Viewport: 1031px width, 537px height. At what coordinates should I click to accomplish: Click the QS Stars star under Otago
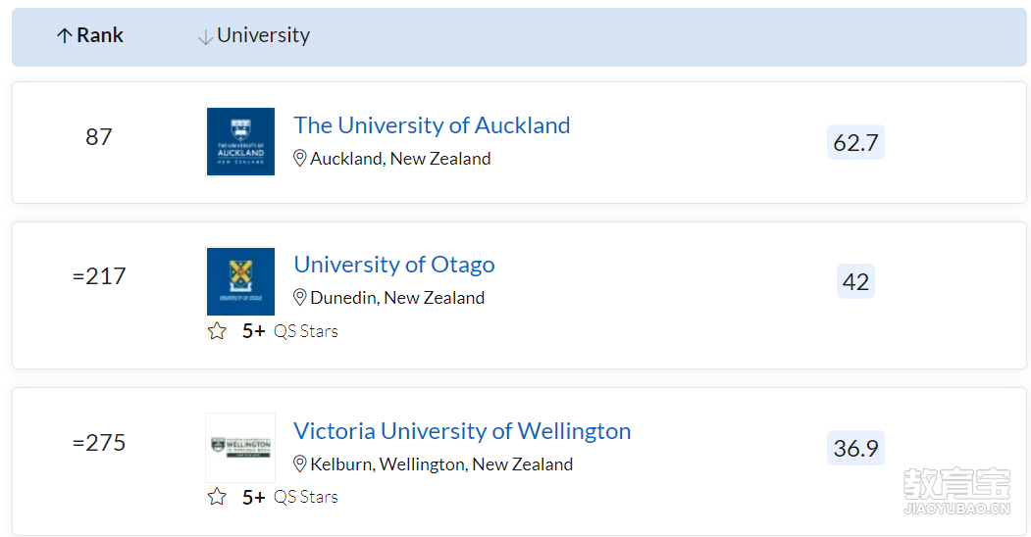coord(217,331)
